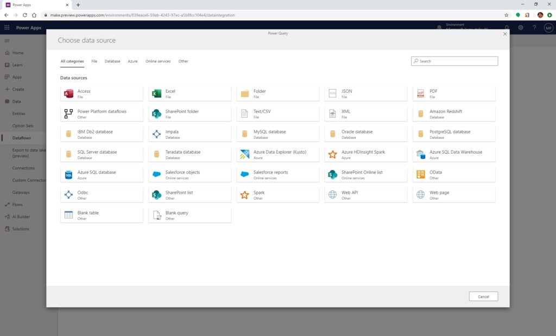
Task: Click the search data sources field
Action: tap(454, 61)
